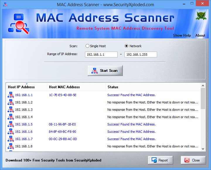
Task: Sort by Host IP Address column header
Action: coord(26,87)
